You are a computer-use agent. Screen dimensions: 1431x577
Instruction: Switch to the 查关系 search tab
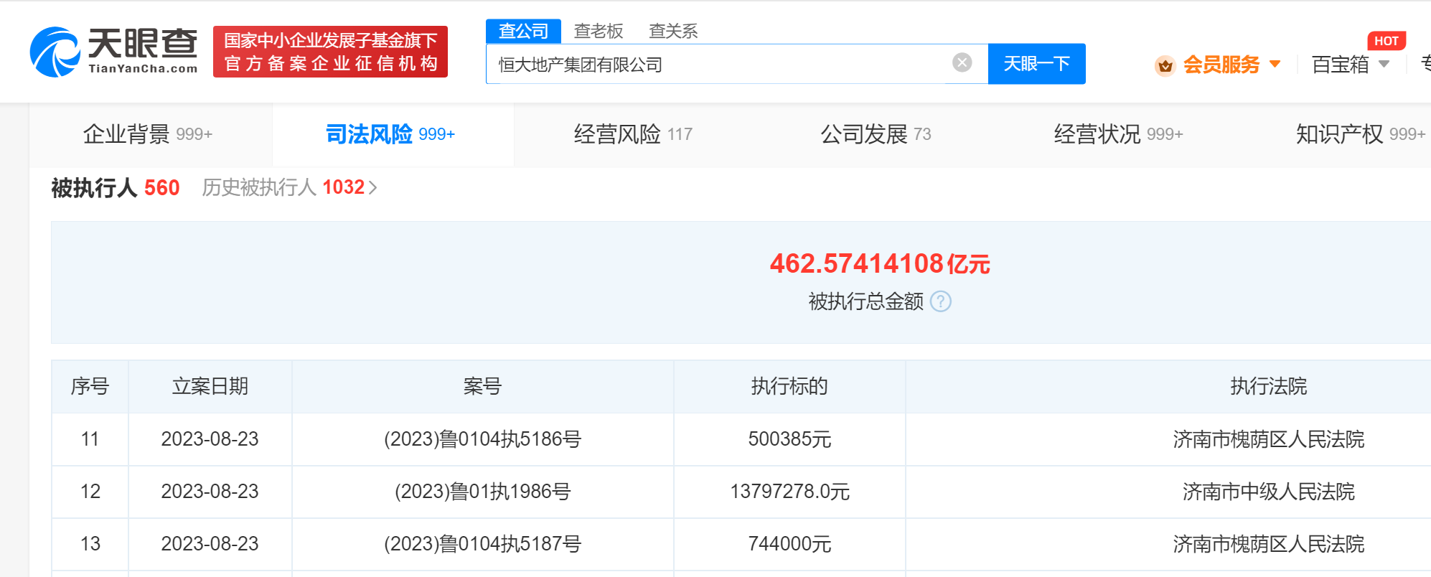click(x=673, y=31)
